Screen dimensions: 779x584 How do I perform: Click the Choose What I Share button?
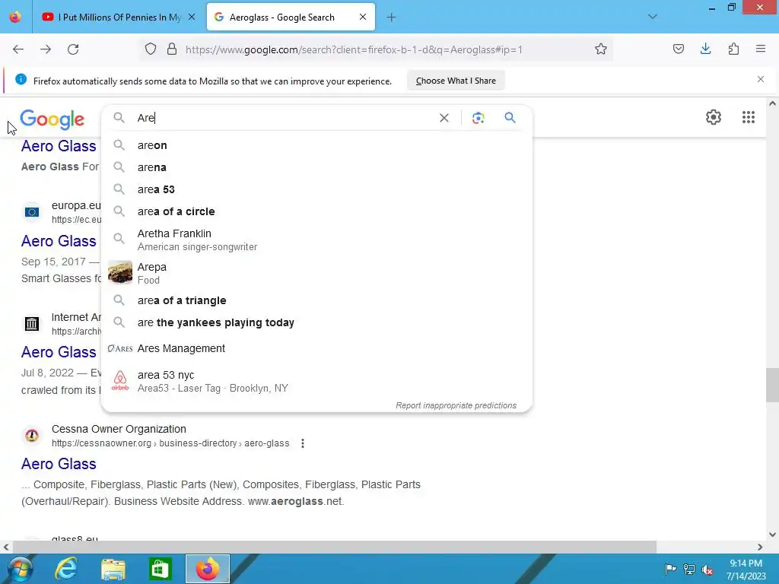coord(456,81)
